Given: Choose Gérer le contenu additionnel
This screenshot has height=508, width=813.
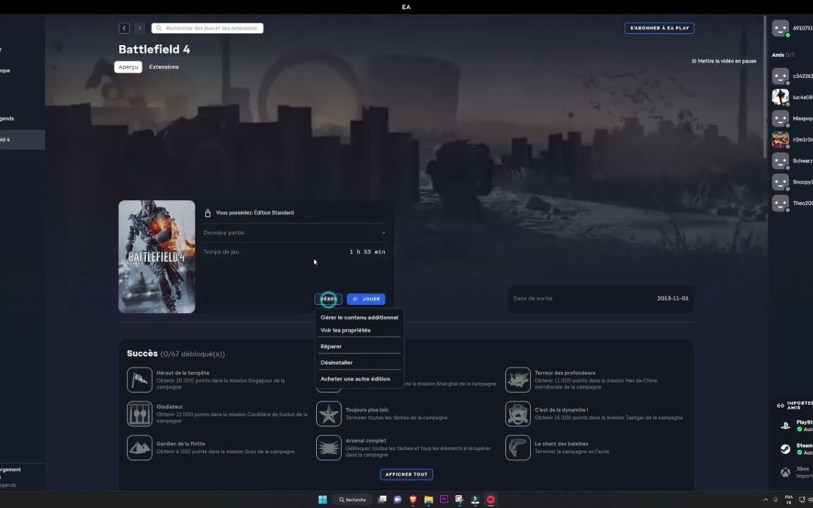Looking at the screenshot, I should click(x=359, y=318).
